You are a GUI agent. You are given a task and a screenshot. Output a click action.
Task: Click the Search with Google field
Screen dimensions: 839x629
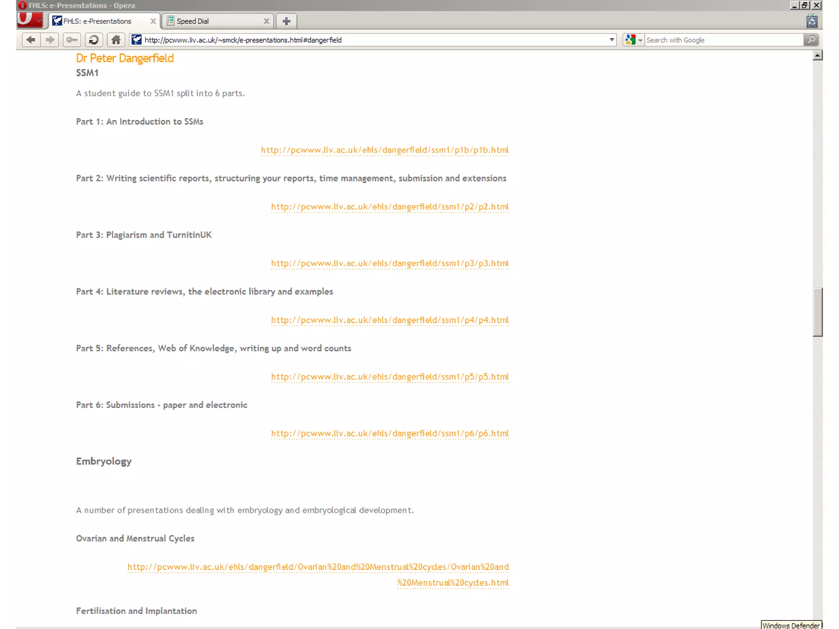(723, 40)
